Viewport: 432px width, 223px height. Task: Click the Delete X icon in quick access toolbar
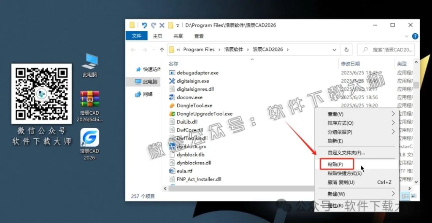pos(162,25)
